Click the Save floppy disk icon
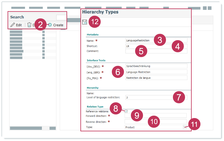This screenshot has width=224, height=141. (85, 22)
